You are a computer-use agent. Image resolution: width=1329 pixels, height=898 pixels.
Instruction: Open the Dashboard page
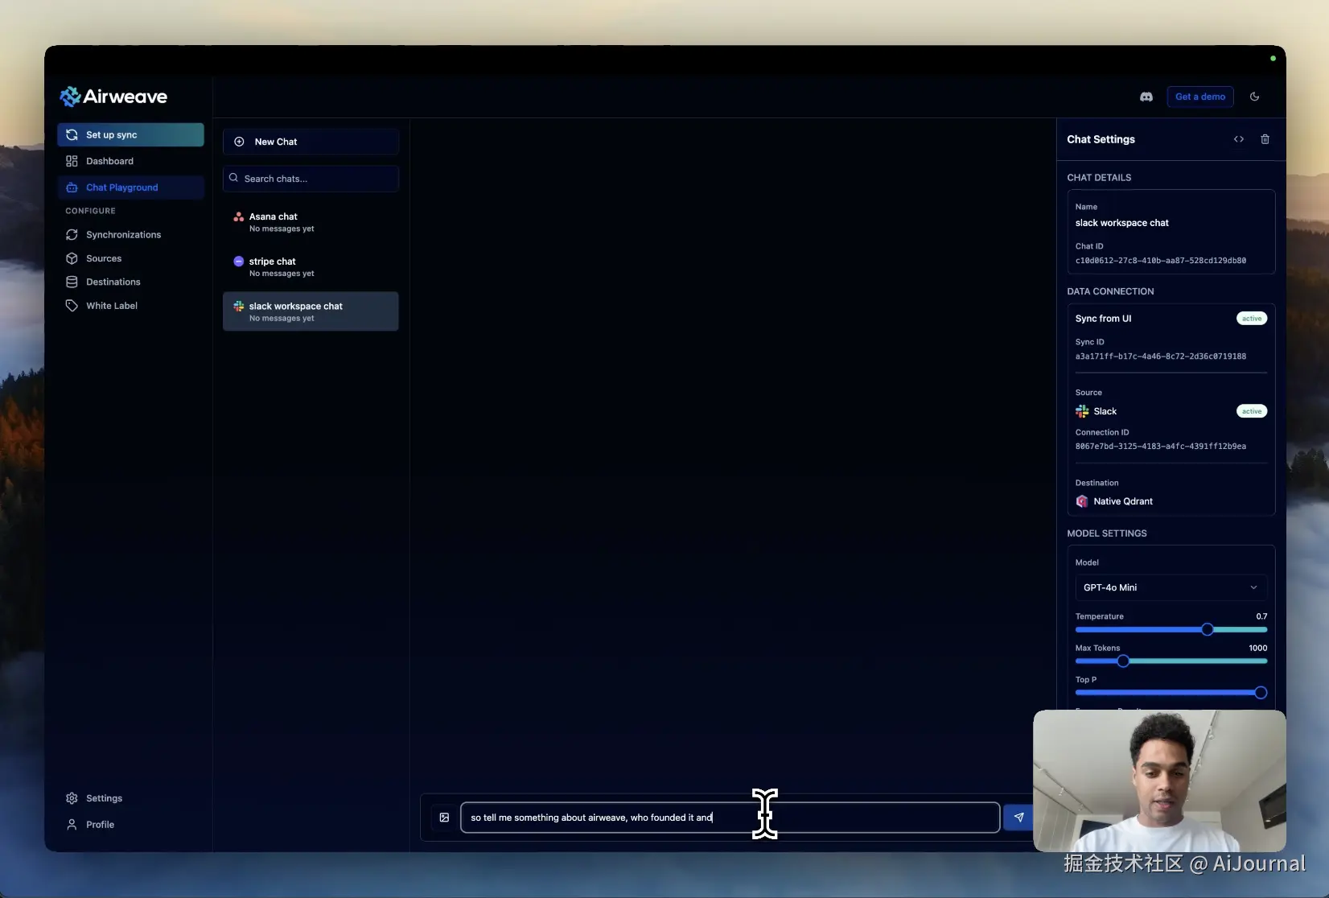tap(130, 161)
